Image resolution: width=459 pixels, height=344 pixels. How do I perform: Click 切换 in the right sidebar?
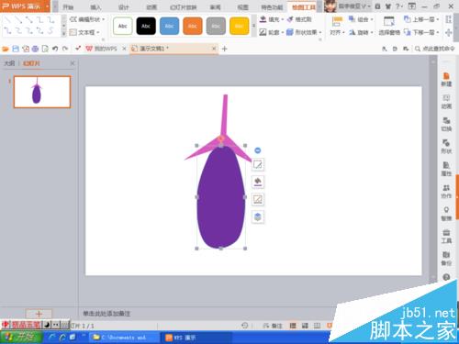pyautogui.click(x=446, y=124)
